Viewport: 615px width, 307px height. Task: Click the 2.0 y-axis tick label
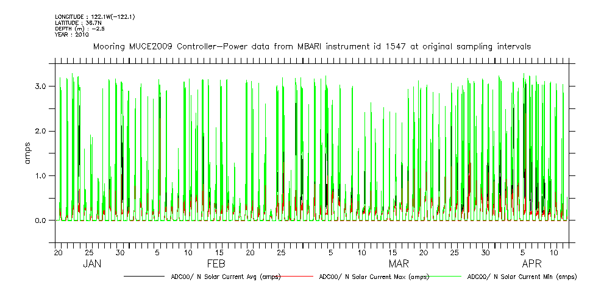tap(41, 131)
